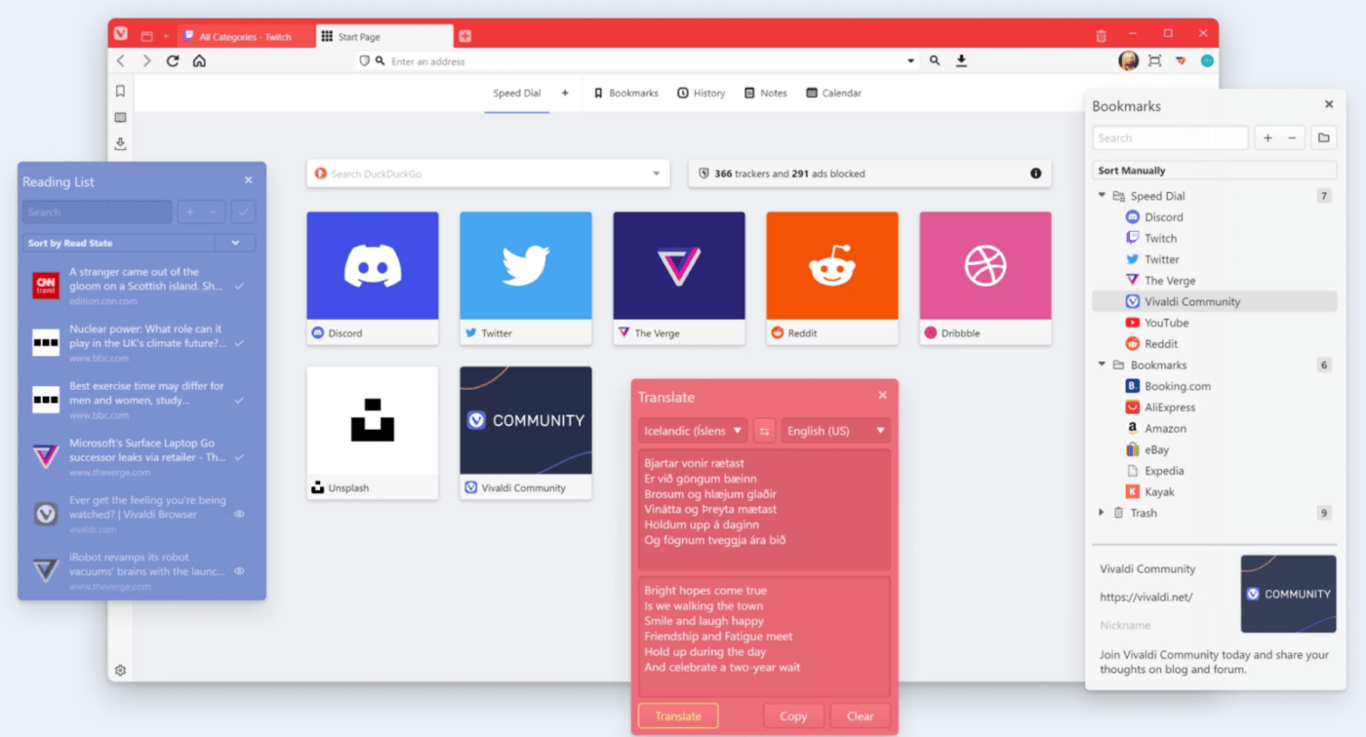Toggle read state of the Nuclear power article

[x=239, y=343]
